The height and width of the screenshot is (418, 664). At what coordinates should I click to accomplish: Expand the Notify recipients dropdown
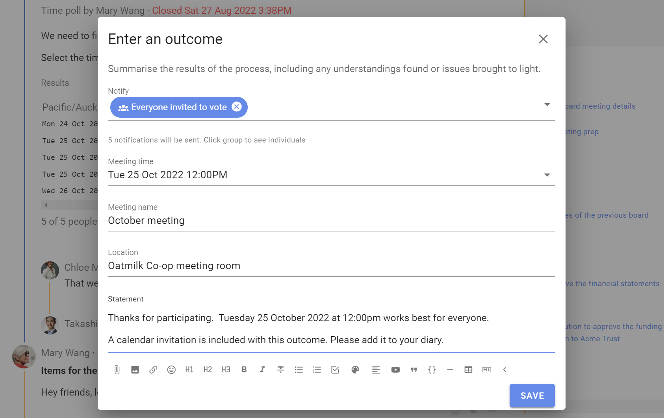click(547, 104)
